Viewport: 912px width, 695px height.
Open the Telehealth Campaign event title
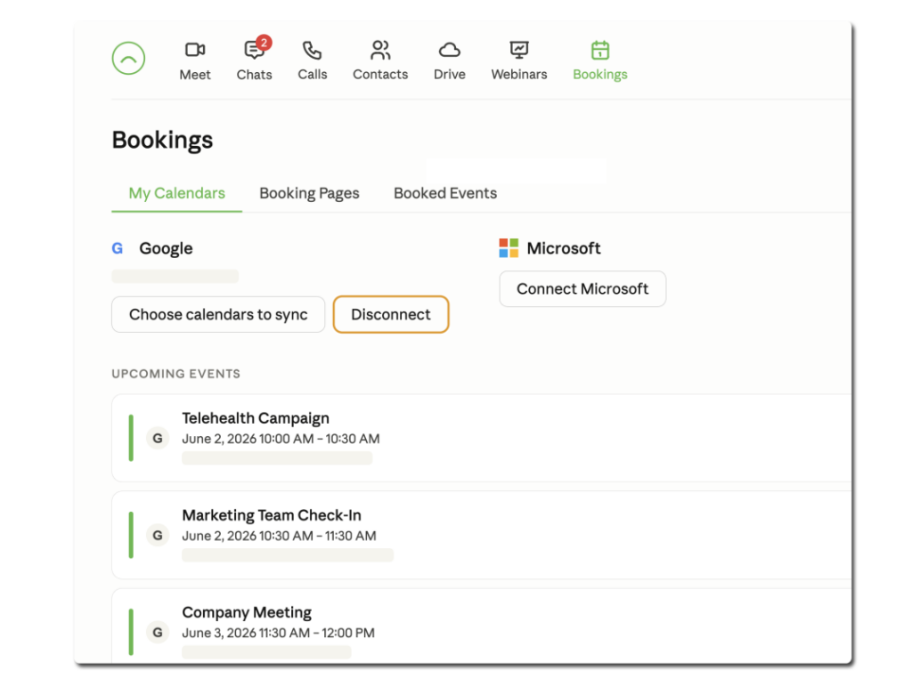tap(256, 418)
